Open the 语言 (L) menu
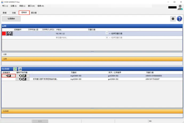 coord(23,6)
